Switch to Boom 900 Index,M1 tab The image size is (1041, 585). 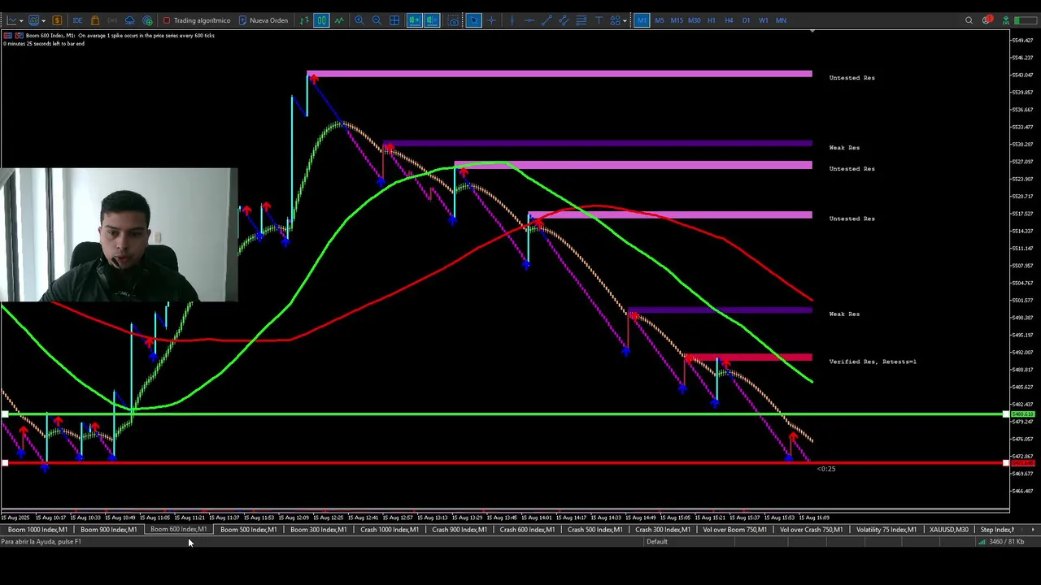coord(108,530)
